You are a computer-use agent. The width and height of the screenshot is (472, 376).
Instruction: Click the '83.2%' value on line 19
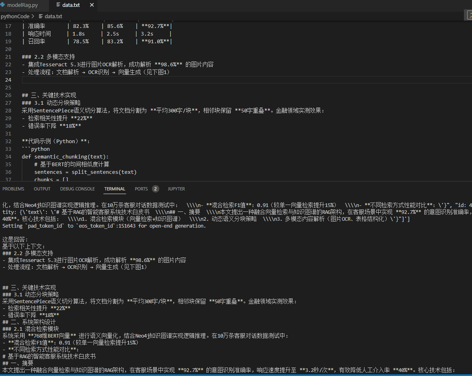click(115, 42)
